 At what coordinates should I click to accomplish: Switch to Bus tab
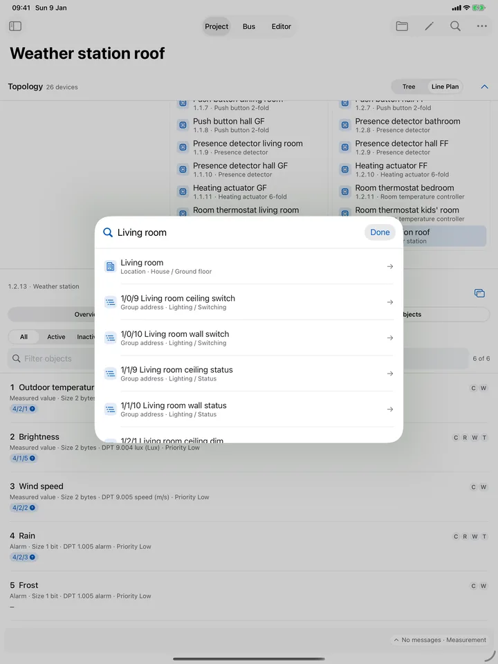click(x=249, y=26)
